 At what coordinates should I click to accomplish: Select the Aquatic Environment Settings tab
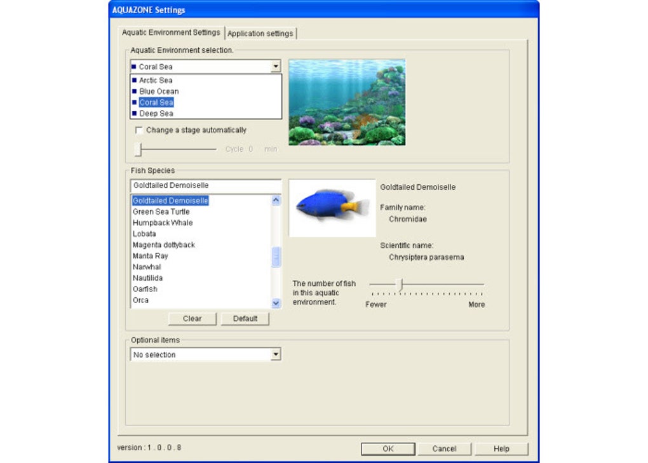(x=171, y=32)
